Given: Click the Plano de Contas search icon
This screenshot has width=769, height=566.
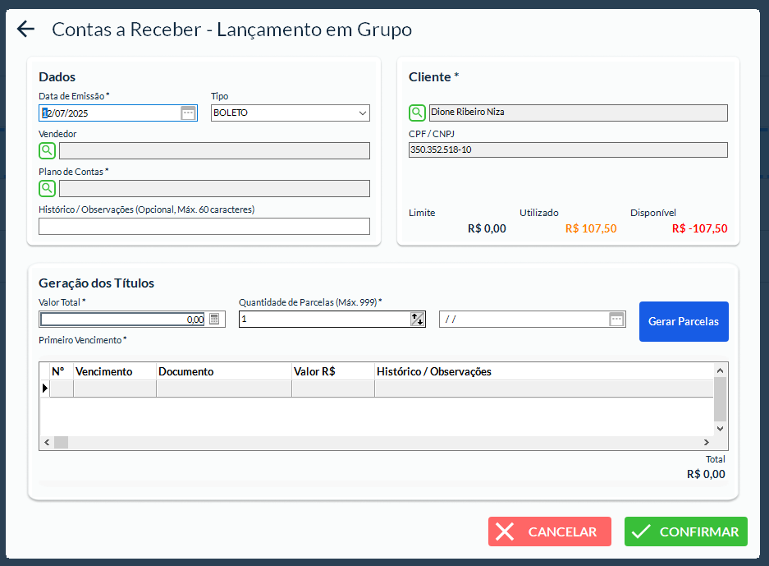Looking at the screenshot, I should tap(47, 188).
